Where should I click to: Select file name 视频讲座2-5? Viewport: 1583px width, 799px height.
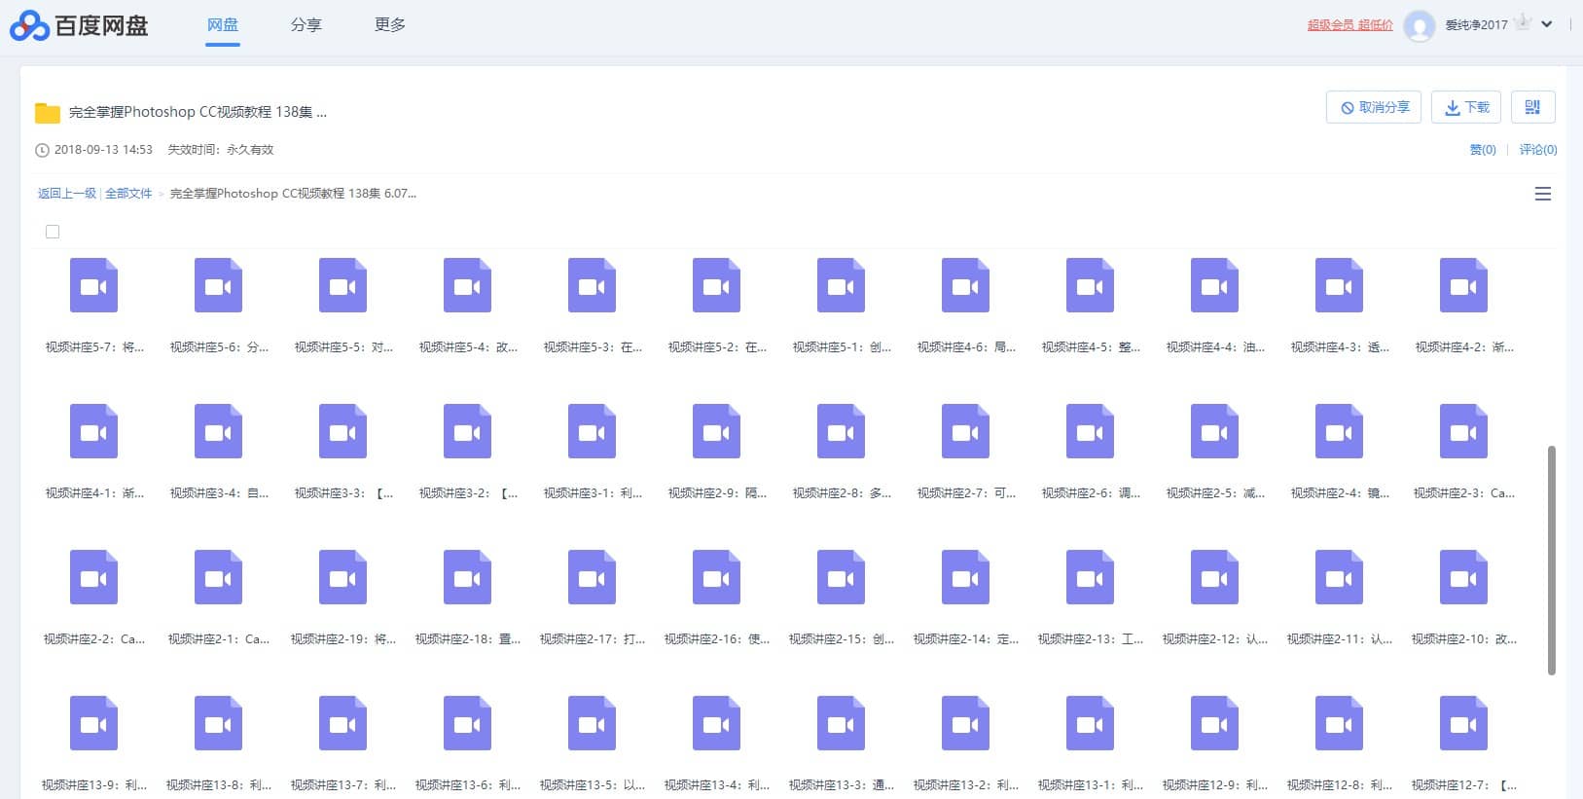(1215, 493)
